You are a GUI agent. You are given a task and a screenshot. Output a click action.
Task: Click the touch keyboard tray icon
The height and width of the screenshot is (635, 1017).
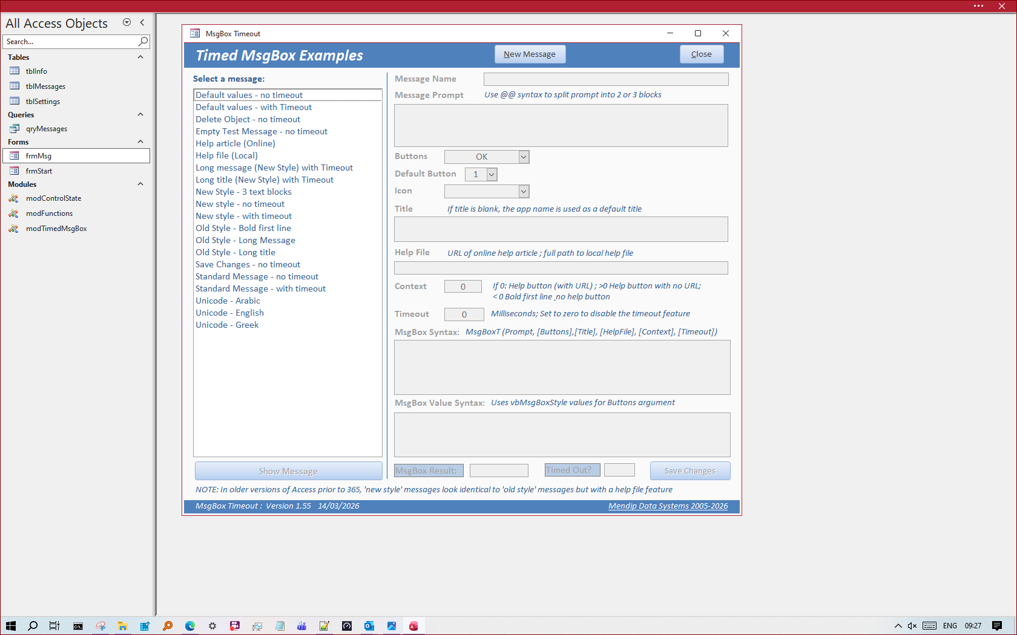click(x=930, y=626)
